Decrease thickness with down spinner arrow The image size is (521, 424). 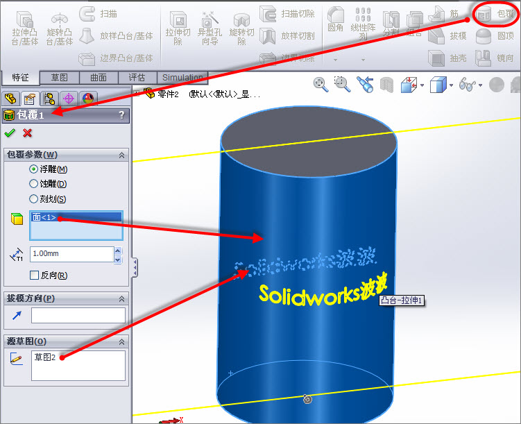[118, 259]
